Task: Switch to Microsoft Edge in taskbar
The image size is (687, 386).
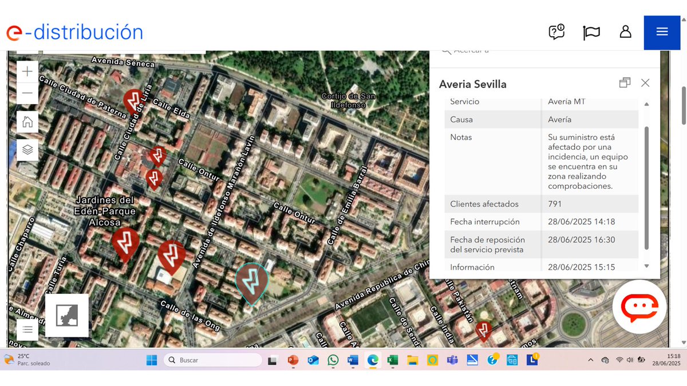Action: point(373,360)
